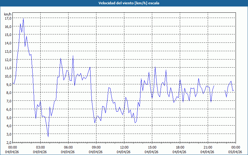Select the 09:00 time marker

pyautogui.click(x=96, y=147)
